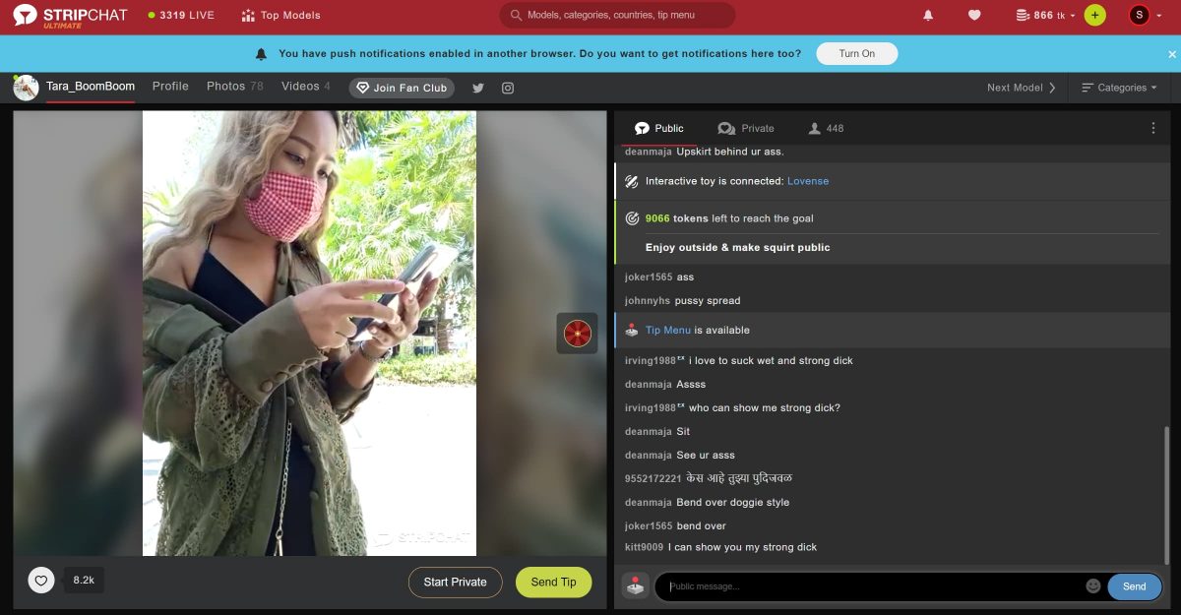Open the emoji picker in chat input
The width and height of the screenshot is (1181, 615).
[x=1093, y=586]
